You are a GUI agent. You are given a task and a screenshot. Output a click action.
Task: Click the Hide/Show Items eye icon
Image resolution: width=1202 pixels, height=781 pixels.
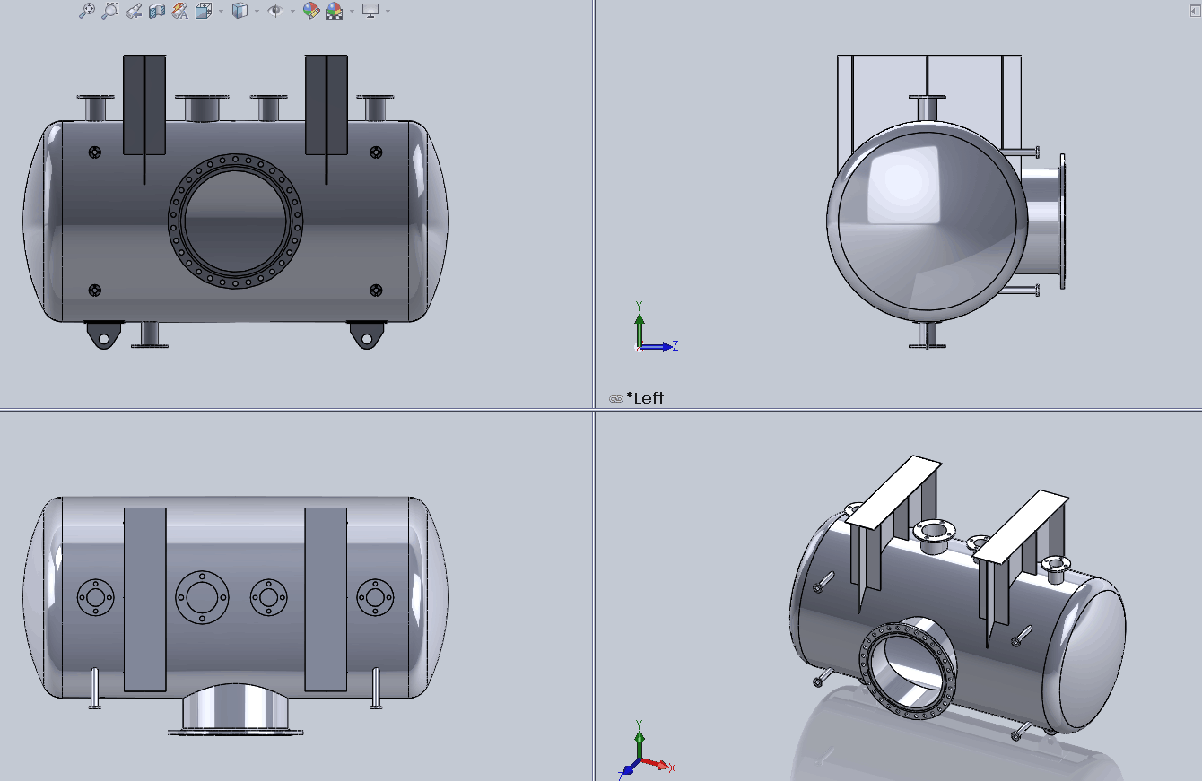pyautogui.click(x=275, y=11)
